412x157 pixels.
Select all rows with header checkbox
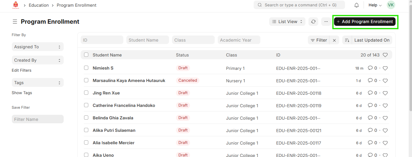point(86,55)
